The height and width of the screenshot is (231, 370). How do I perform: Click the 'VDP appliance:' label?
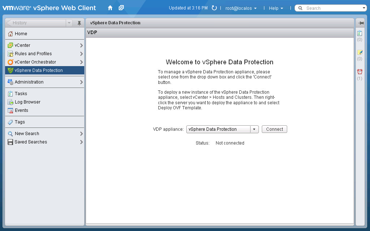coord(168,129)
